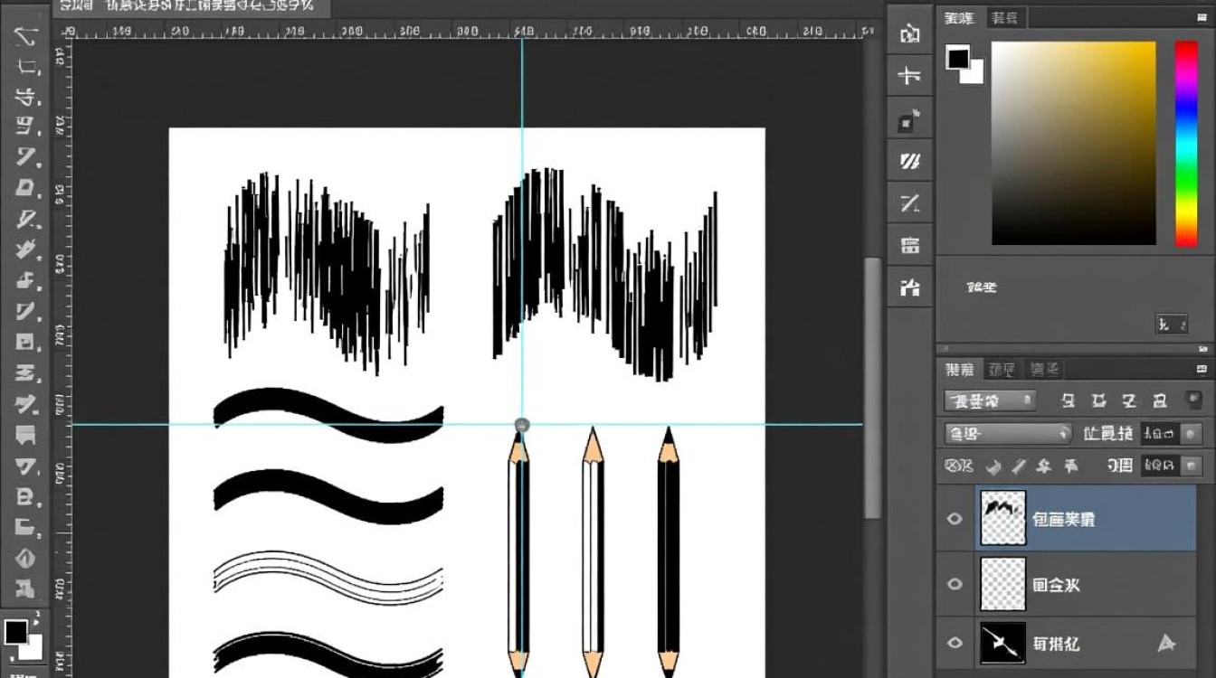Hide the selected top layer via eye icon
The height and width of the screenshot is (678, 1216).
click(x=955, y=519)
